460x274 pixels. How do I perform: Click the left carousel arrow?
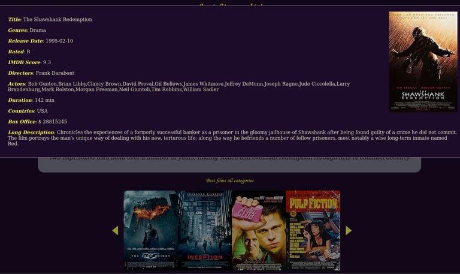coord(115,231)
